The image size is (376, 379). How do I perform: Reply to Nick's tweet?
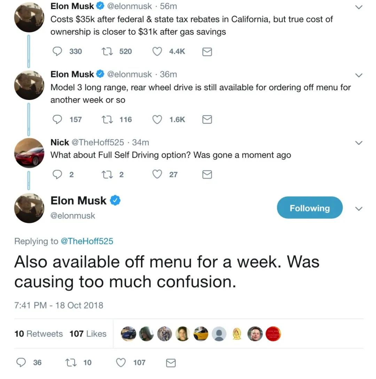point(57,175)
